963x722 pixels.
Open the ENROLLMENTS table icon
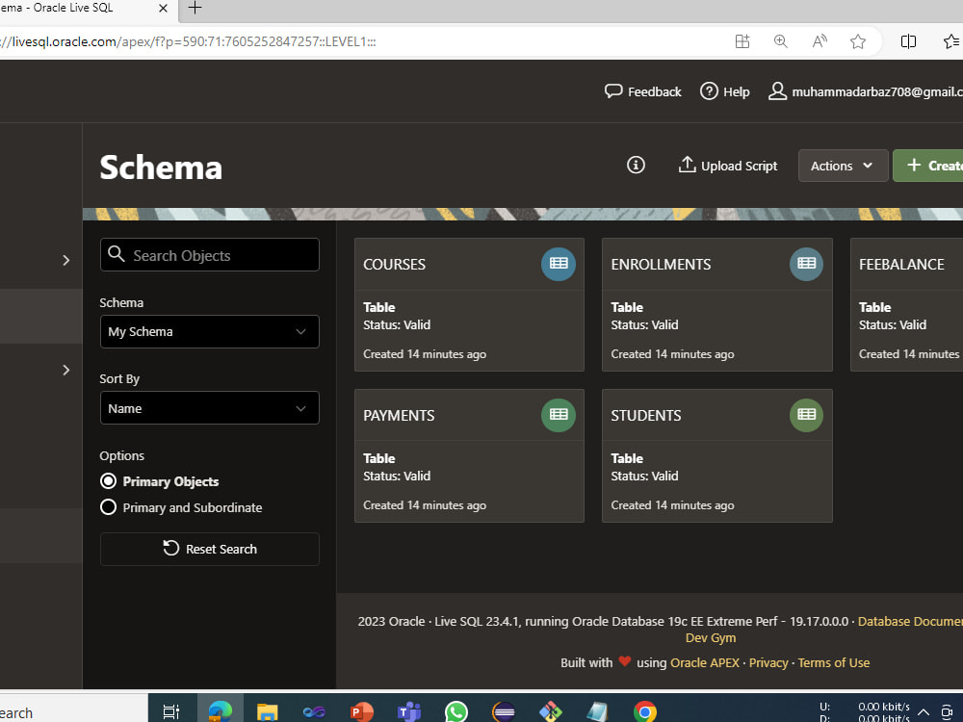806,264
